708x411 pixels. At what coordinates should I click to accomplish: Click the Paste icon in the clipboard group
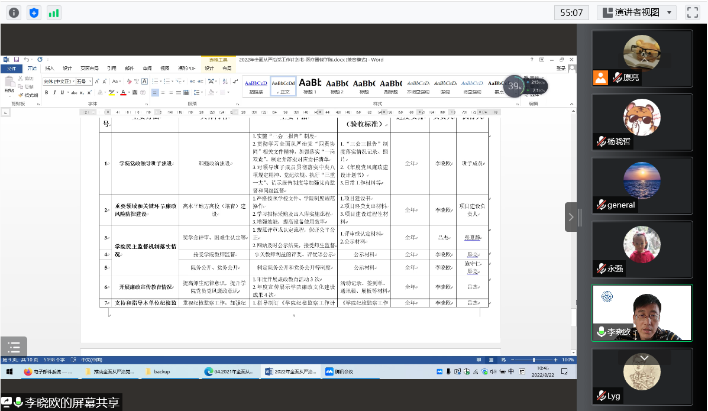(9, 85)
